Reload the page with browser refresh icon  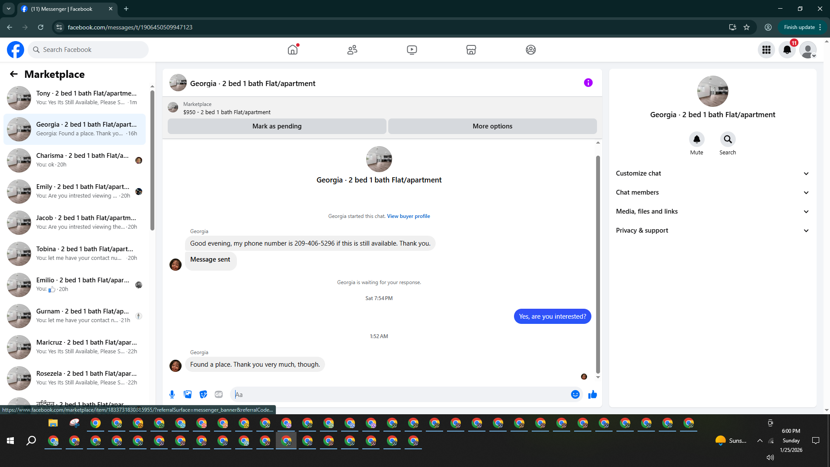pos(41,27)
